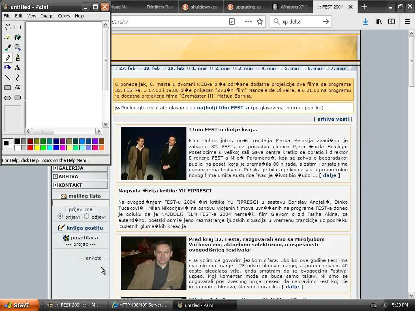The width and height of the screenshot is (415, 311).
Task: Select the odjavi radio button
Action: 87,216
